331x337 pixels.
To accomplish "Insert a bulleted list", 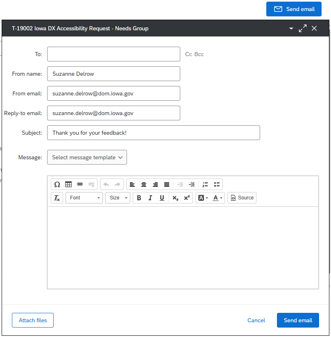I will (217, 184).
